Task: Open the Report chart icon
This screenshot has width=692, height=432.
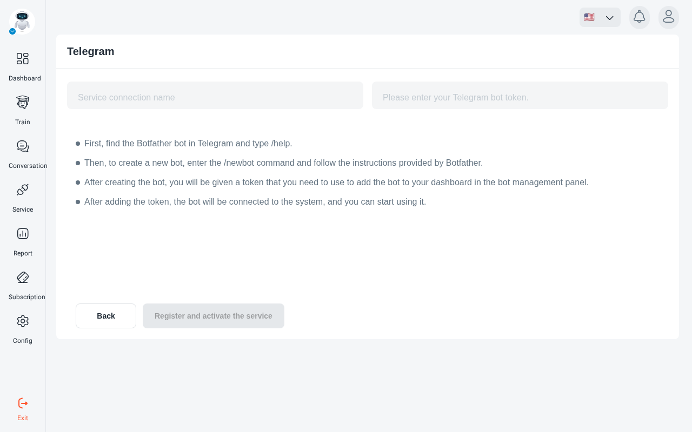Action: 23,233
